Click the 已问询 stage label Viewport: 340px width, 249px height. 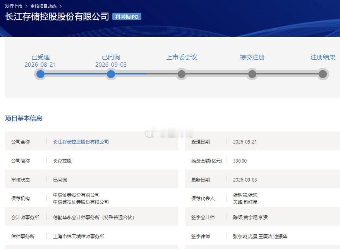[111, 57]
